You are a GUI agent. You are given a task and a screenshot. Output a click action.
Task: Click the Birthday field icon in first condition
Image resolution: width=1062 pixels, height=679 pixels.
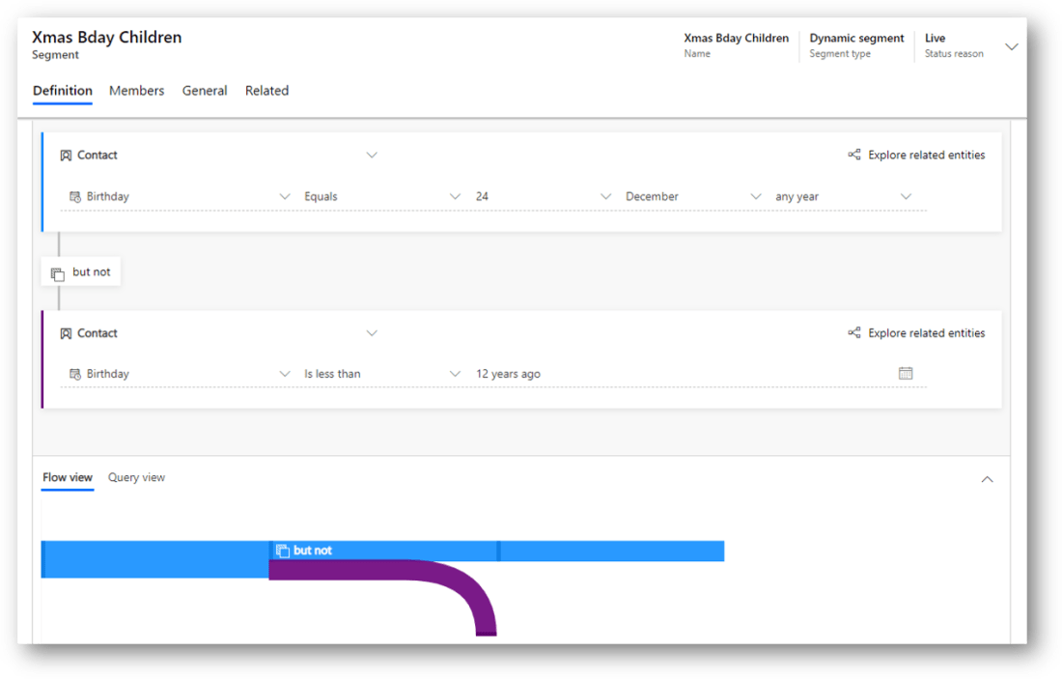coord(74,197)
